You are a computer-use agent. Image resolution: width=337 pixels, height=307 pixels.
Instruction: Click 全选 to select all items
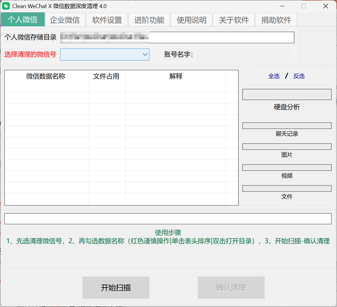pos(274,76)
